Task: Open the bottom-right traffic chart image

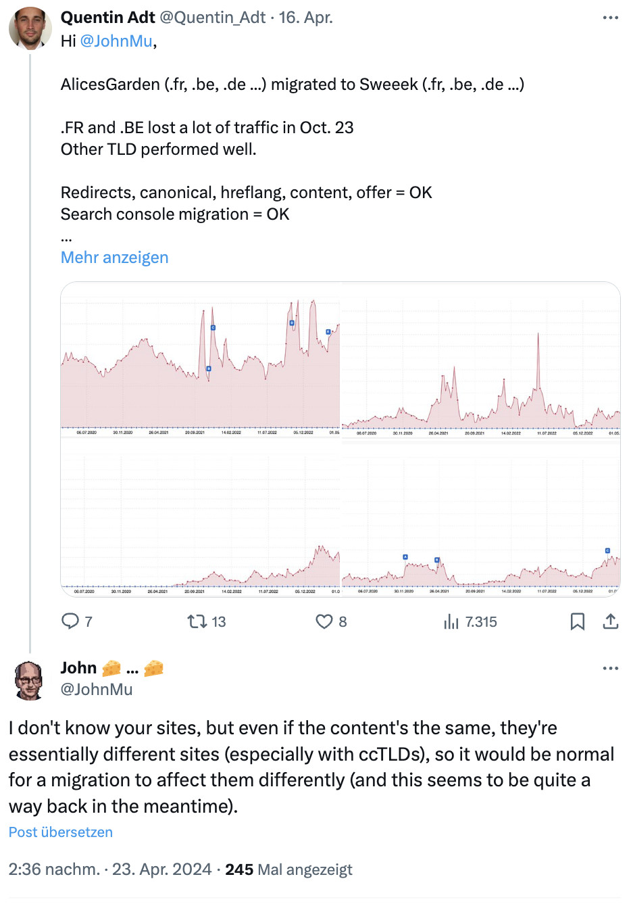Action: coord(481,518)
